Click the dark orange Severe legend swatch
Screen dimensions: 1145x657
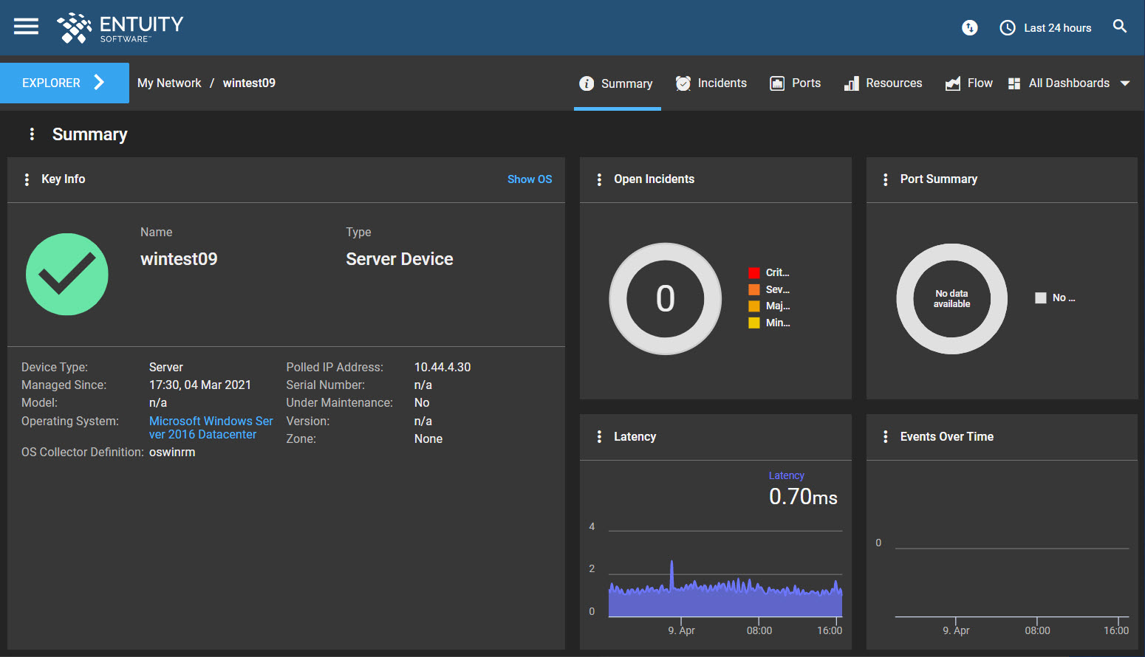(754, 289)
